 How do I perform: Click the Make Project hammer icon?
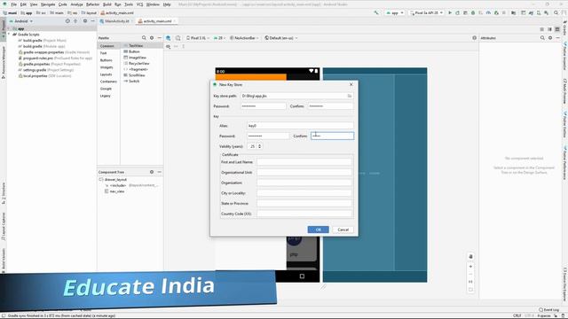[376, 12]
